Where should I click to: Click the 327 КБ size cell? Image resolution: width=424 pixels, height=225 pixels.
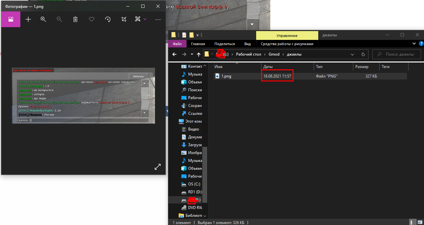371,76
